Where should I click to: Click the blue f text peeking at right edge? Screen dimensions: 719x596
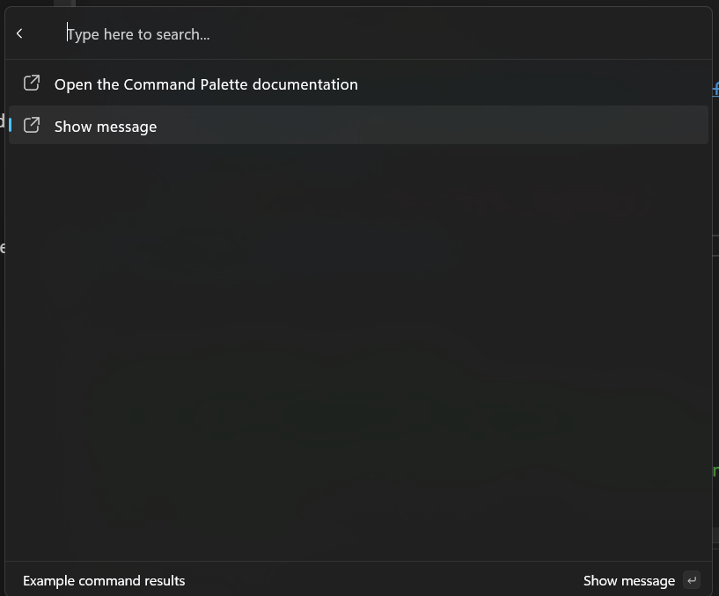pyautogui.click(x=715, y=89)
